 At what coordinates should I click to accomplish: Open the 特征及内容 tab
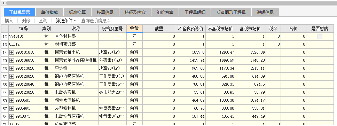135,12
